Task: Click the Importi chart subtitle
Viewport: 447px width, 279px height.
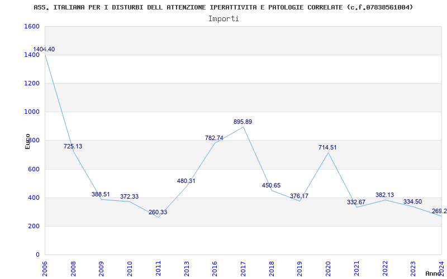Action: 223,19
